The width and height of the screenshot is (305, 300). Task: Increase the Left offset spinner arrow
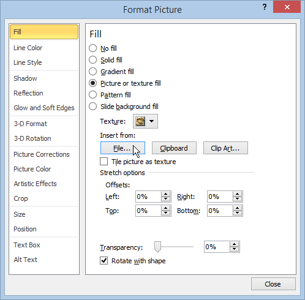pos(165,194)
